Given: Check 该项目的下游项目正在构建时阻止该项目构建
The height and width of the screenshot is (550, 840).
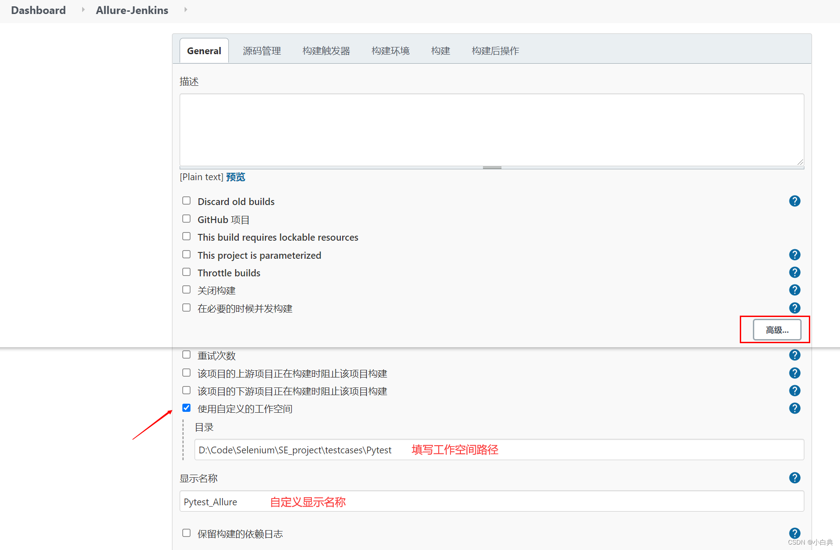Looking at the screenshot, I should 186,390.
